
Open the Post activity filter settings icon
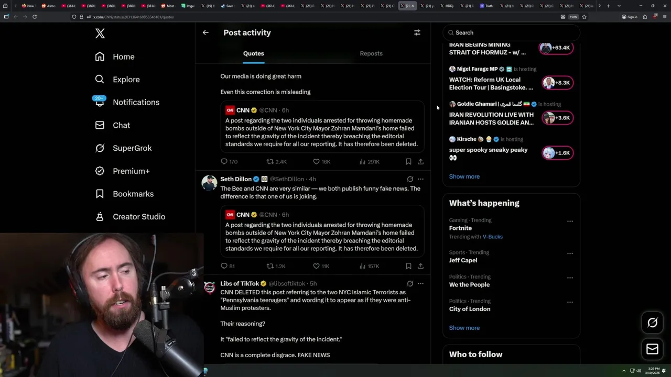[417, 32]
